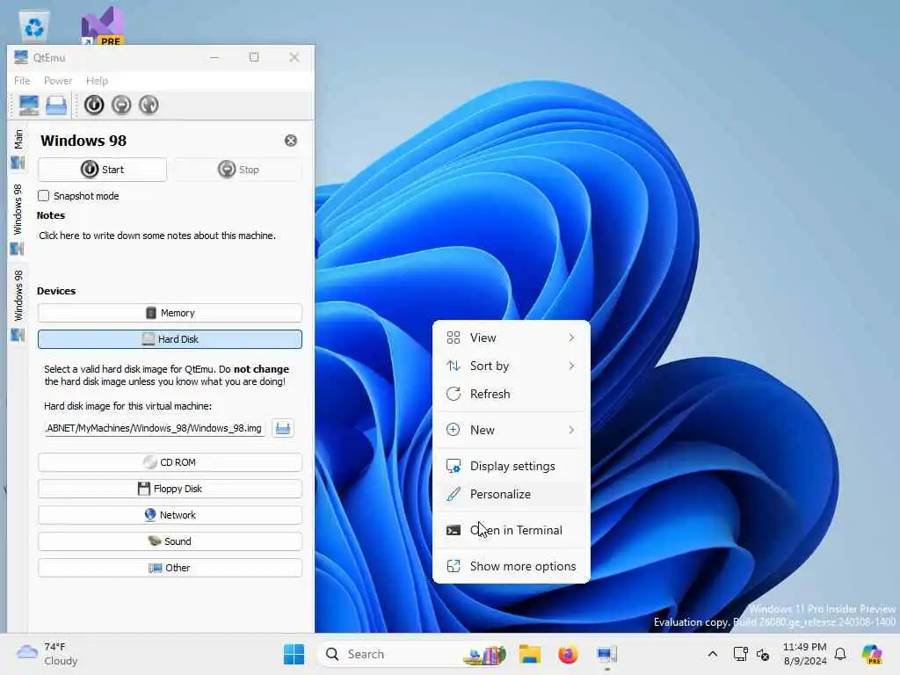Choose Refresh from the context menu
Viewport: 900px width, 675px height.
click(x=511, y=395)
